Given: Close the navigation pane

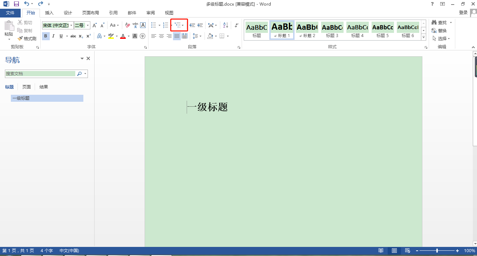Looking at the screenshot, I should 88,59.
